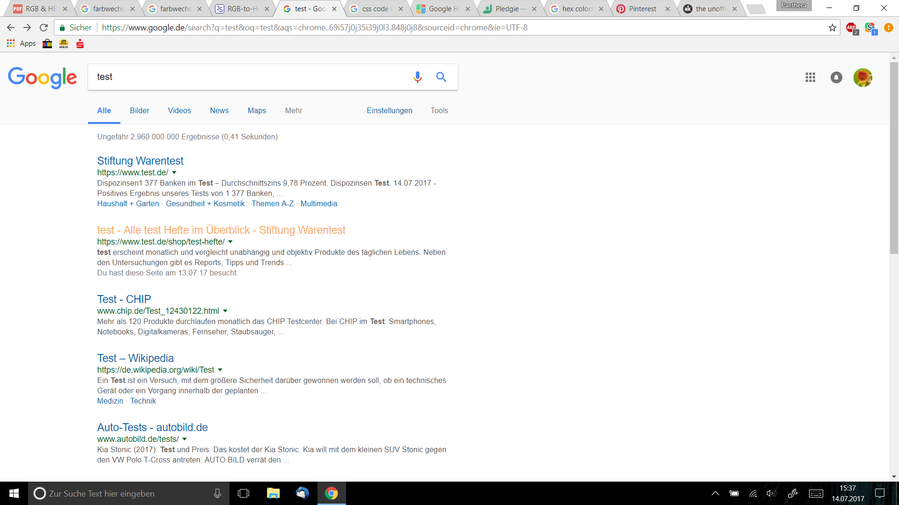Click inside the Google search input field
The image size is (899, 505).
point(234,77)
